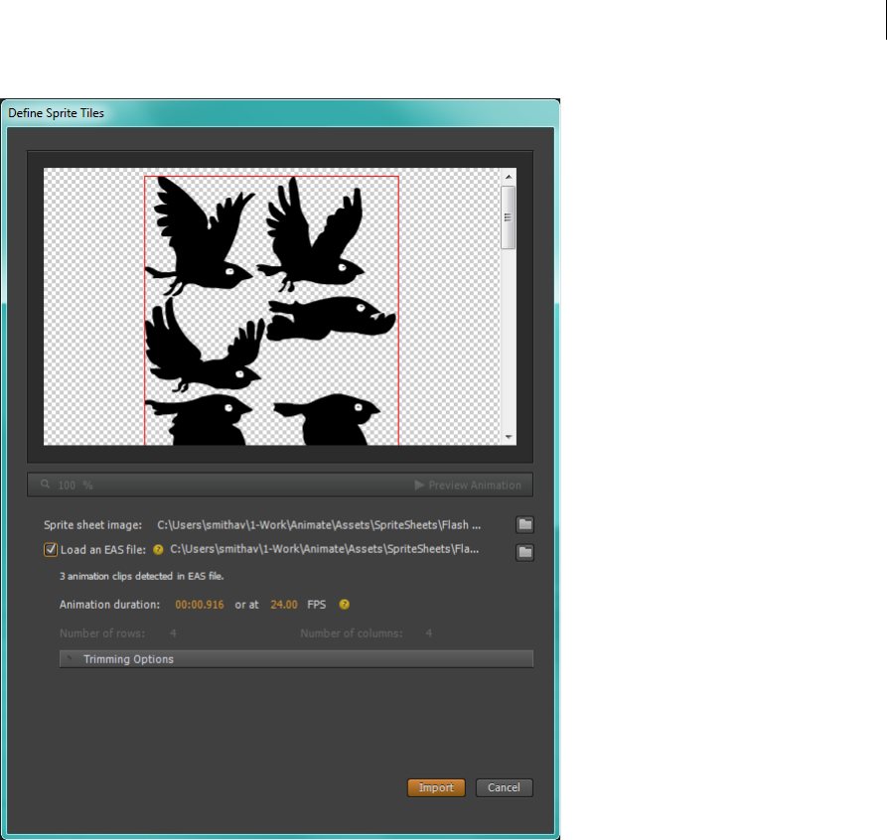Edit the 24.00 FPS value
This screenshot has height=840, width=887.
point(283,604)
